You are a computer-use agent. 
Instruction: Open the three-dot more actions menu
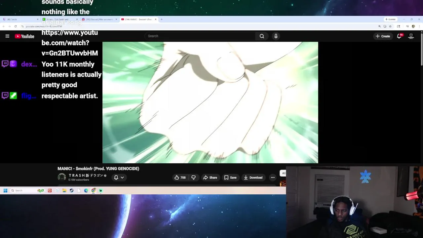click(x=273, y=178)
